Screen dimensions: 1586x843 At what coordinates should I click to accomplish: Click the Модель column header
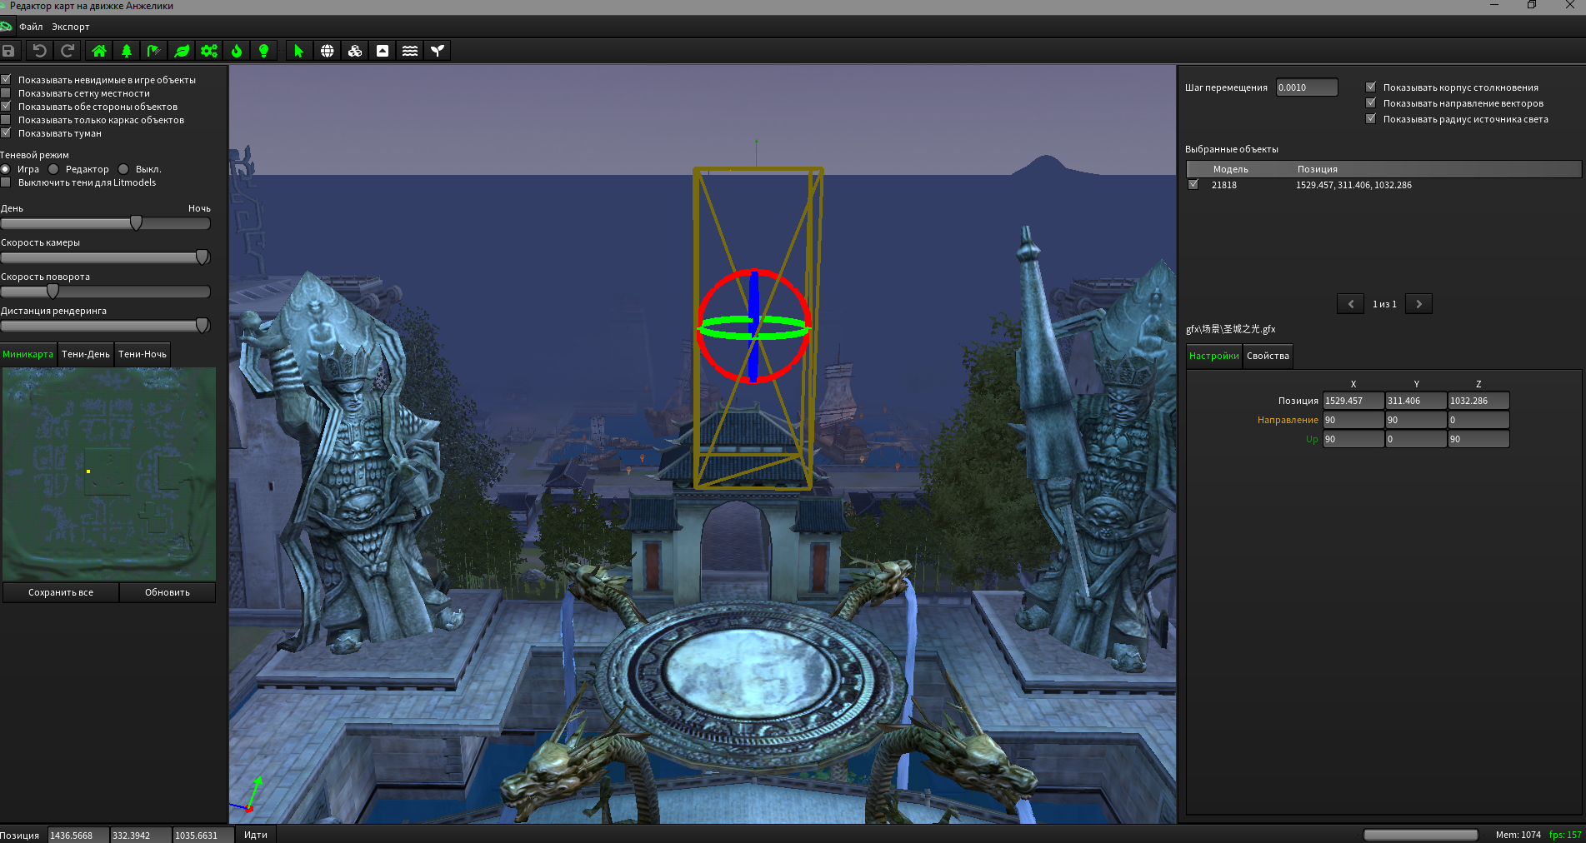[1230, 169]
